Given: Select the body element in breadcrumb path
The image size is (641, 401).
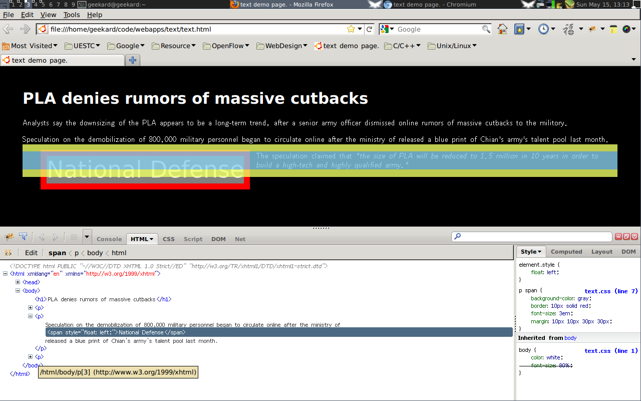Looking at the screenshot, I should point(95,253).
